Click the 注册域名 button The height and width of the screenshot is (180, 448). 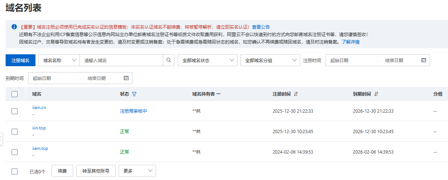20,60
